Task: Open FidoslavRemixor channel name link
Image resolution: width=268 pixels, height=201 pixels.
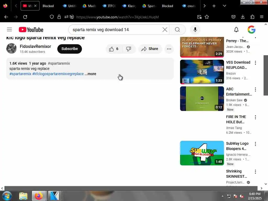Action: point(35,47)
